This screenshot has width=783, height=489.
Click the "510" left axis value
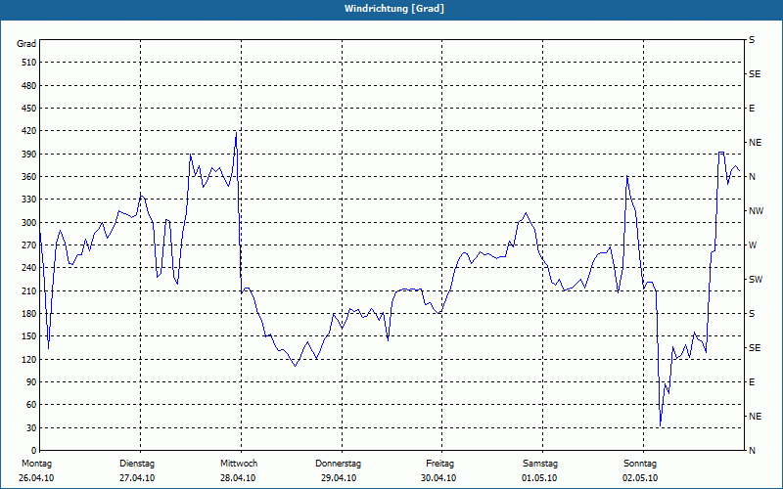(x=29, y=63)
